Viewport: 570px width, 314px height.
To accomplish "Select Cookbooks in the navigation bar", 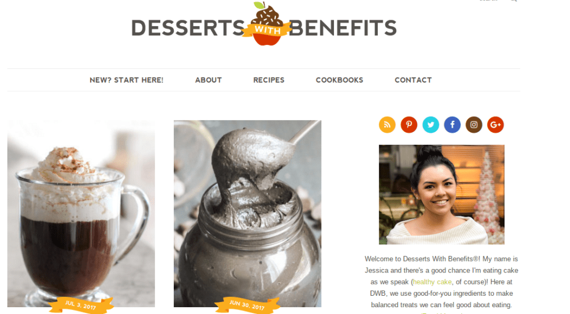I will point(340,80).
